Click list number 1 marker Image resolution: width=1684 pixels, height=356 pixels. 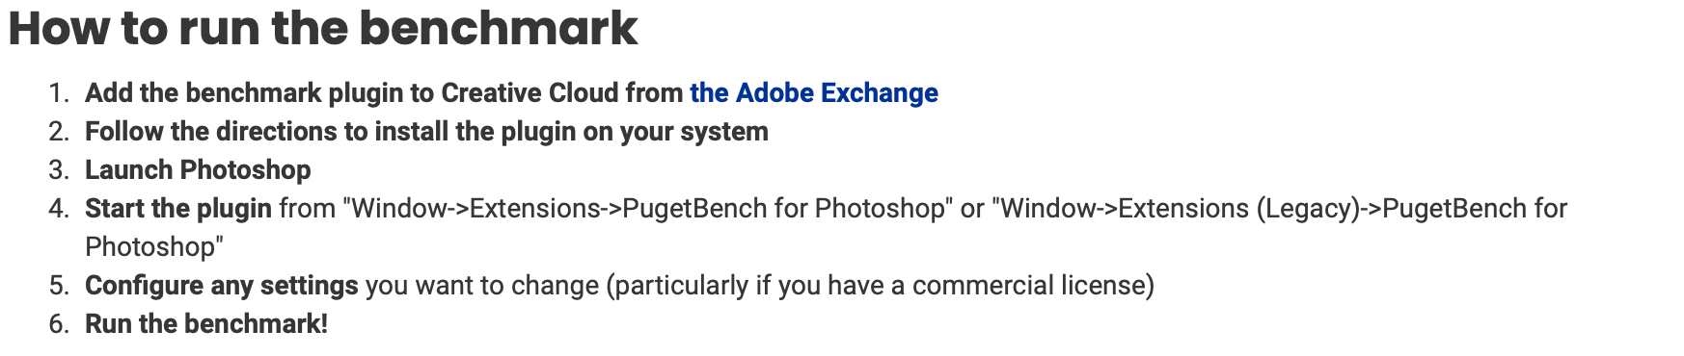pos(60,93)
